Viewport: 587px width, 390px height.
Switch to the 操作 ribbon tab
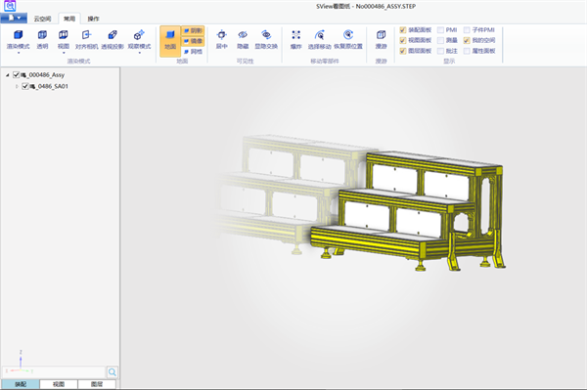pos(93,19)
